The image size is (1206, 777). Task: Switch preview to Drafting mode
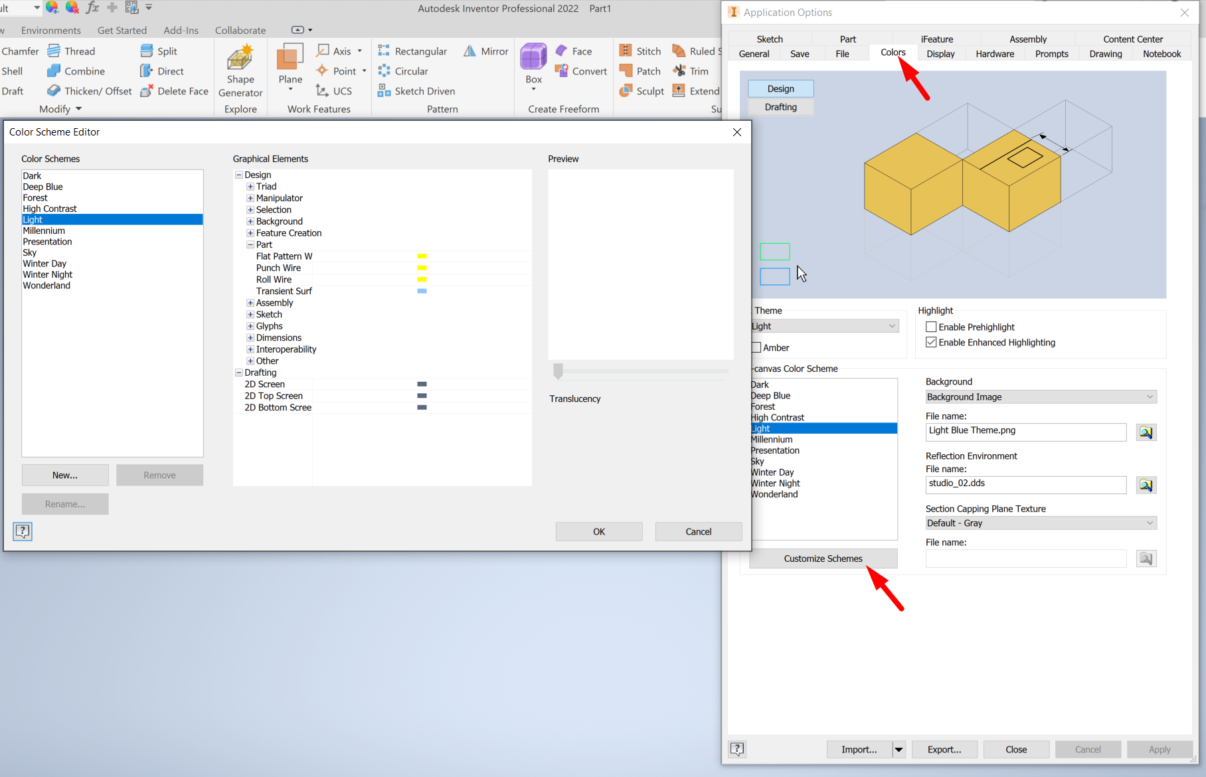[x=780, y=107]
